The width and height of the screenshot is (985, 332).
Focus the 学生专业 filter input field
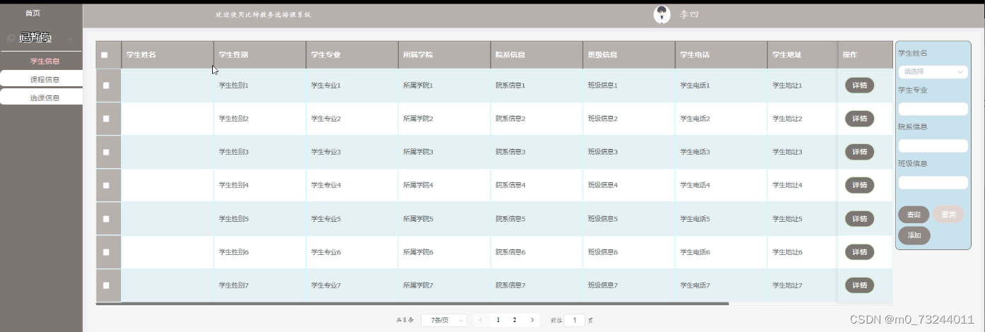click(x=933, y=109)
